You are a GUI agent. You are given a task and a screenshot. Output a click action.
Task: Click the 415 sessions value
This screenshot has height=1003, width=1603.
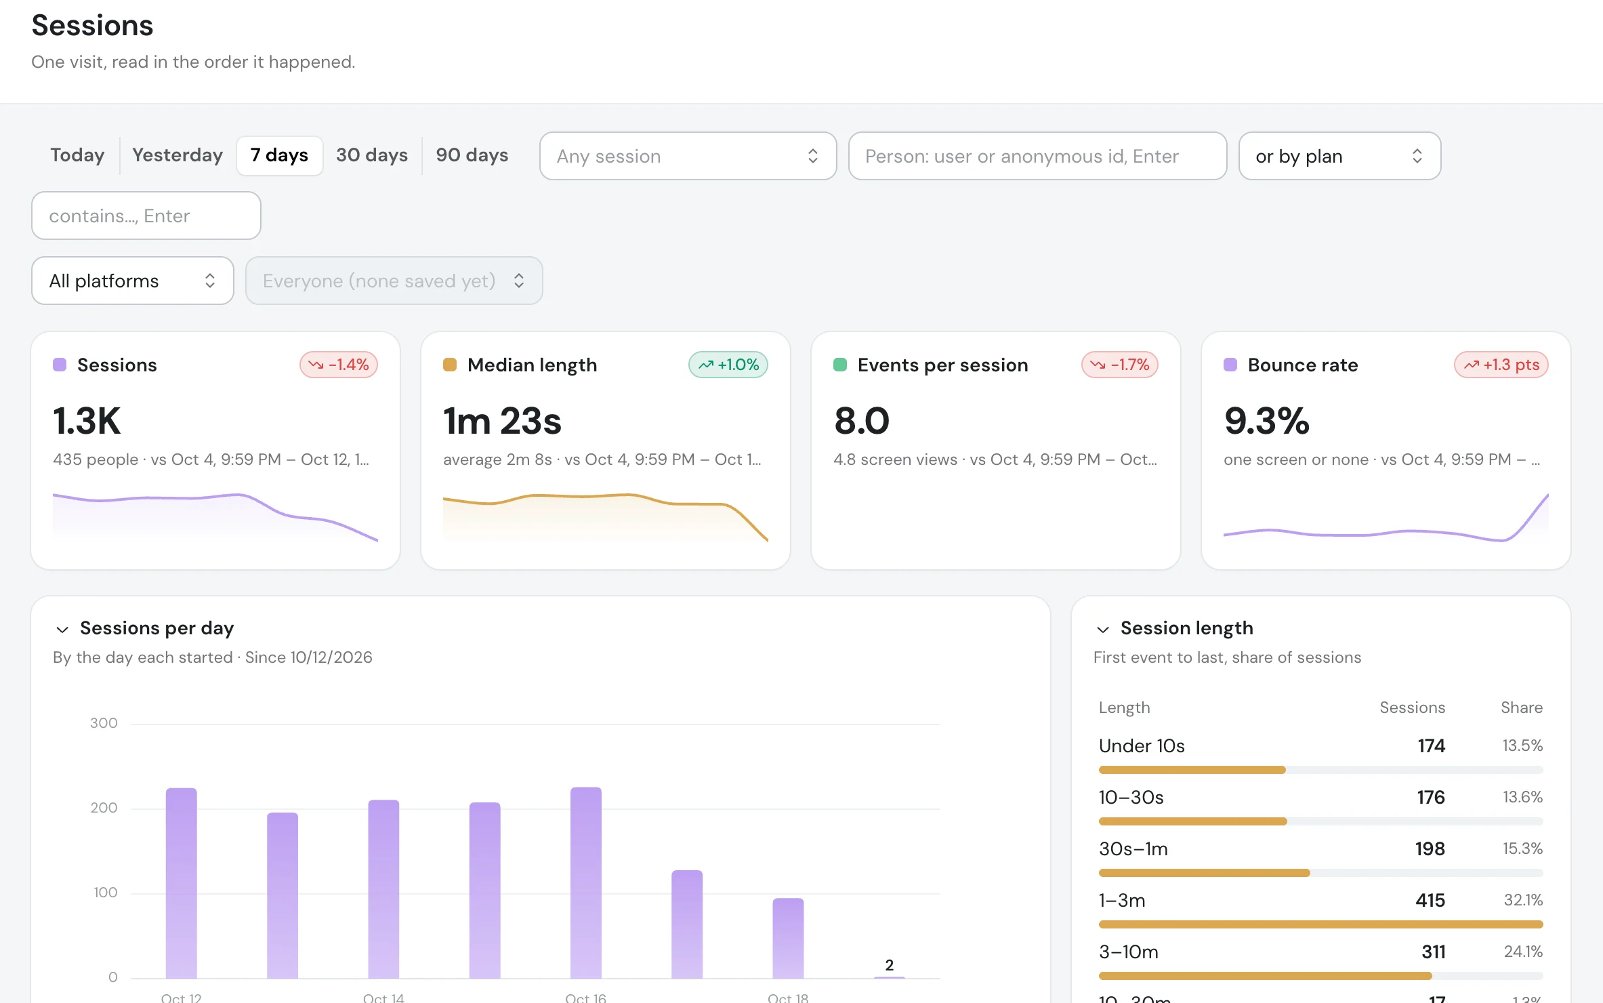click(x=1430, y=900)
